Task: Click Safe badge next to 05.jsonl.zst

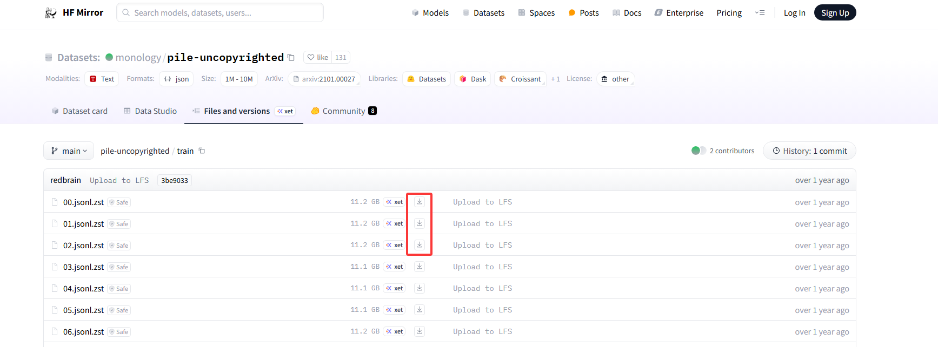Action: (119, 310)
